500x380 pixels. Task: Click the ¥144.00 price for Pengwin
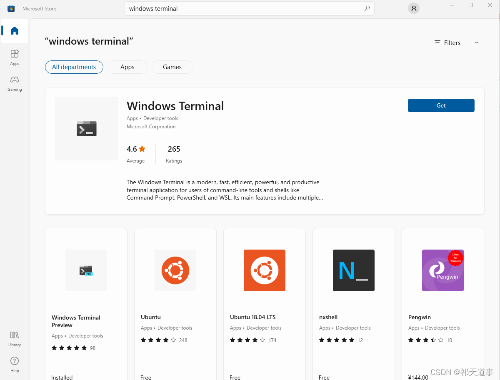(418, 377)
